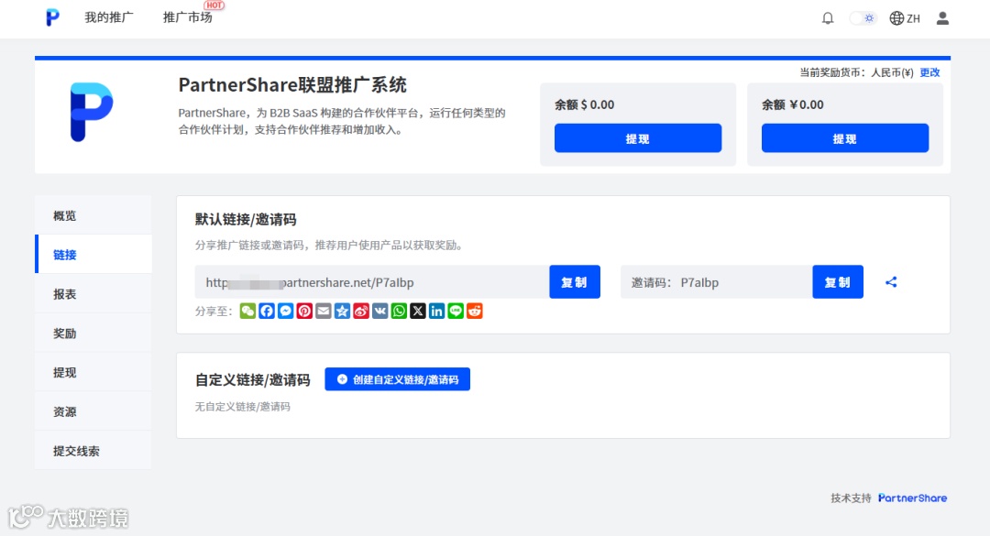
Task: Share the link by email icon
Action: (324, 311)
